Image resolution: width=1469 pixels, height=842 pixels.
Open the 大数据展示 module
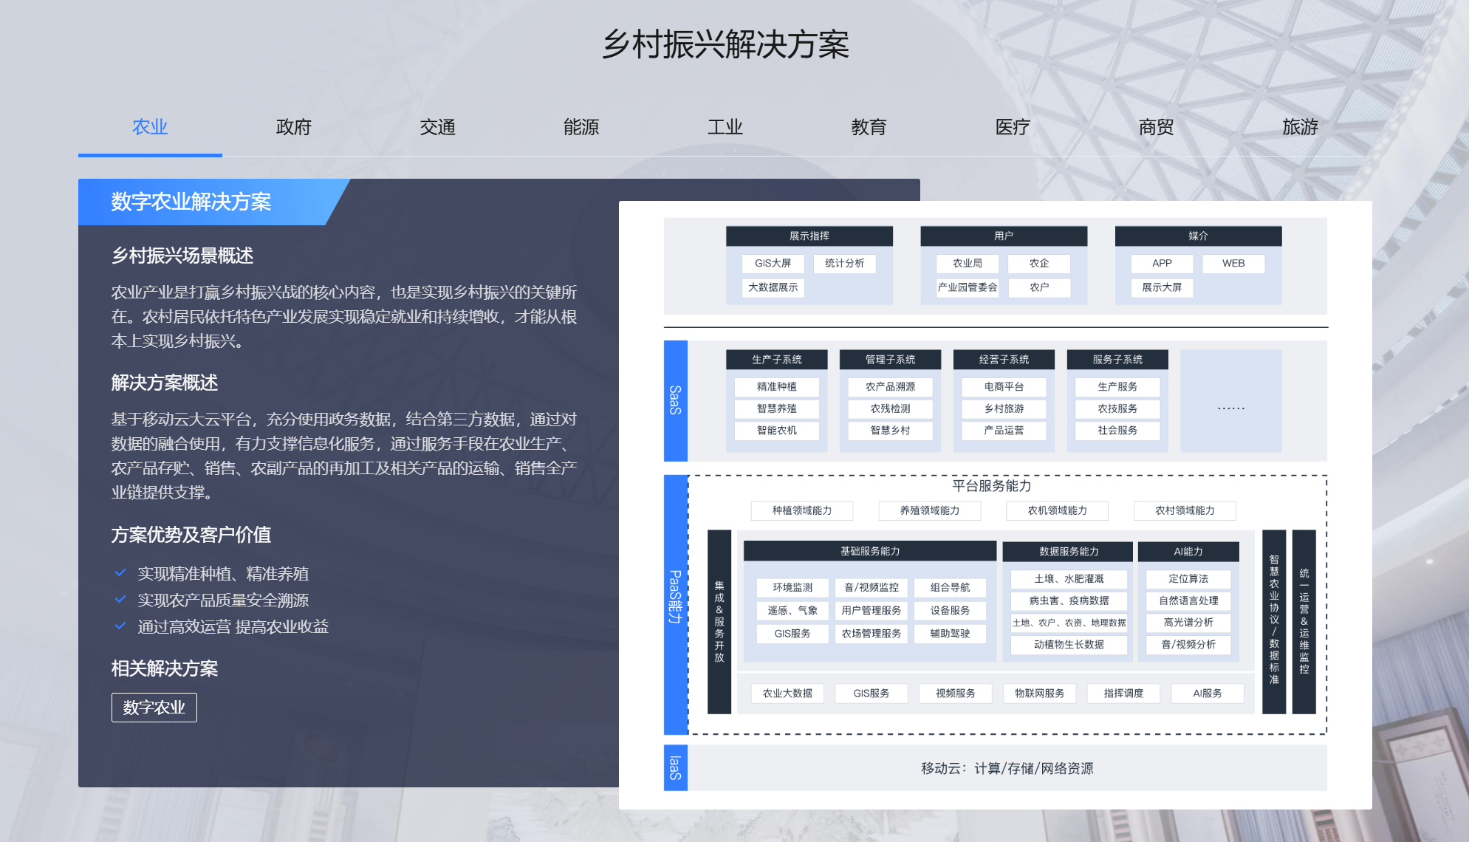click(x=774, y=288)
